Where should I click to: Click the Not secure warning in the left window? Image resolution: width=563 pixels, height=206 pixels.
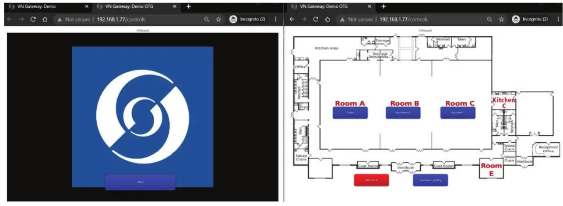(x=74, y=20)
